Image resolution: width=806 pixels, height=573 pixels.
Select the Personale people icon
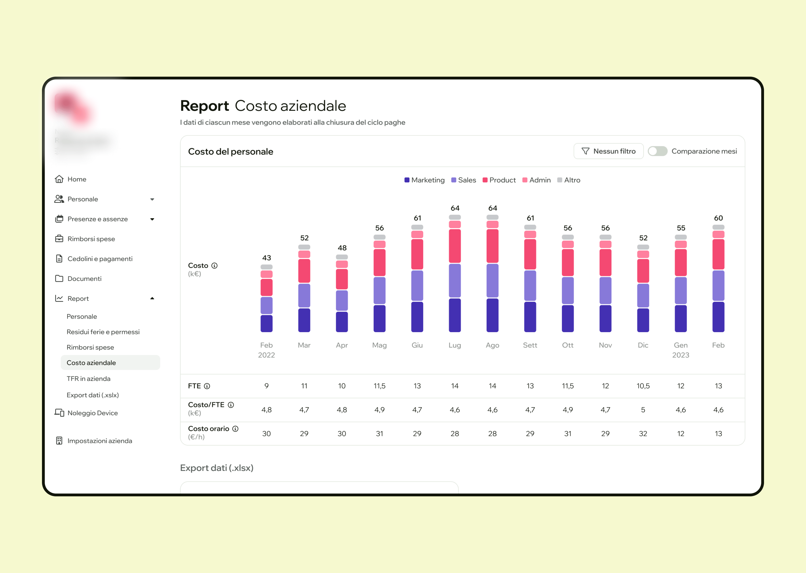click(59, 199)
